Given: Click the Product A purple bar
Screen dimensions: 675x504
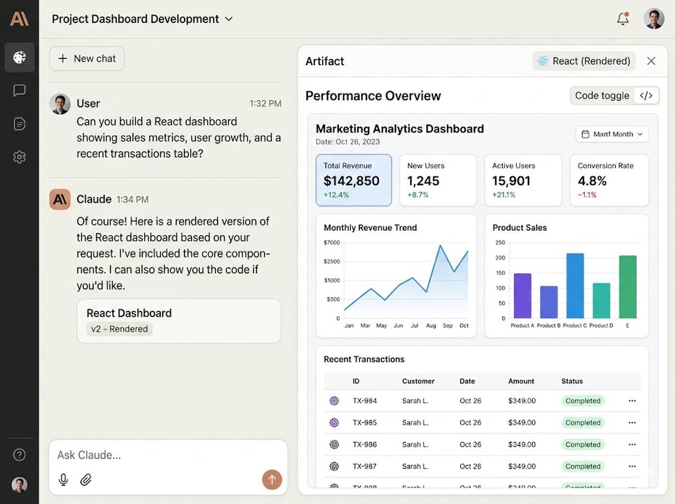Looking at the screenshot, I should (523, 296).
